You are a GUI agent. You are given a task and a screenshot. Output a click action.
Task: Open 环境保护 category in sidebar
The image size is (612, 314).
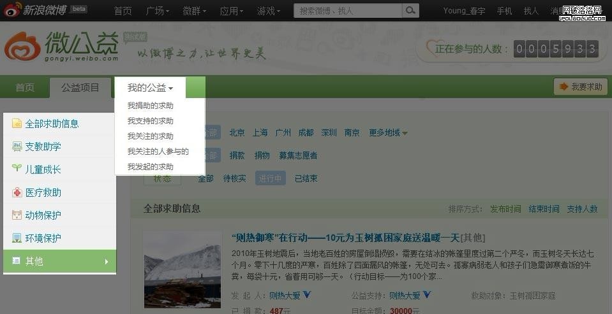43,238
